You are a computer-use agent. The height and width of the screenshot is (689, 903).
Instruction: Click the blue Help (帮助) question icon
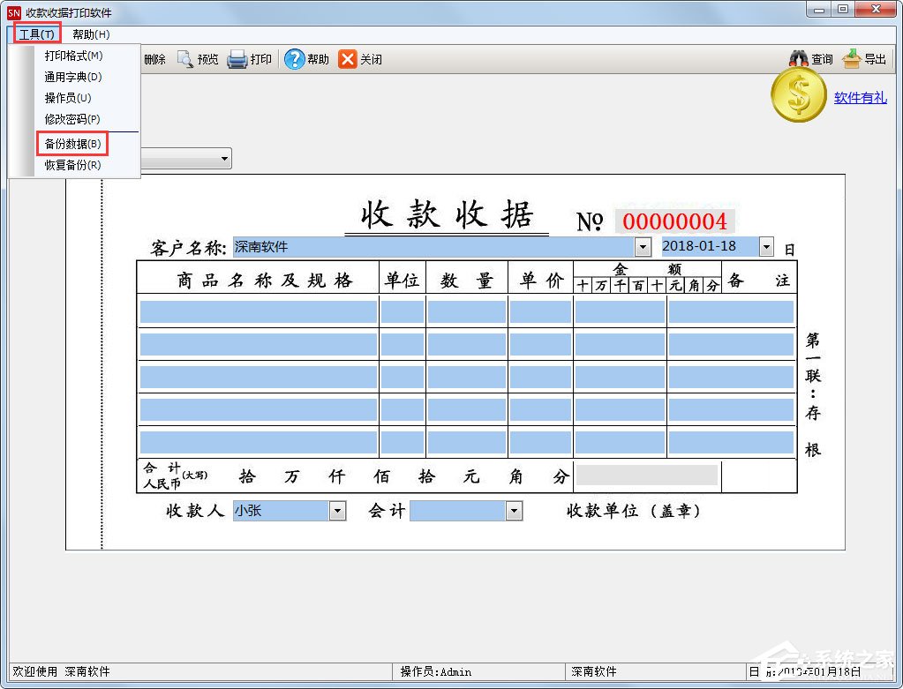tap(294, 59)
